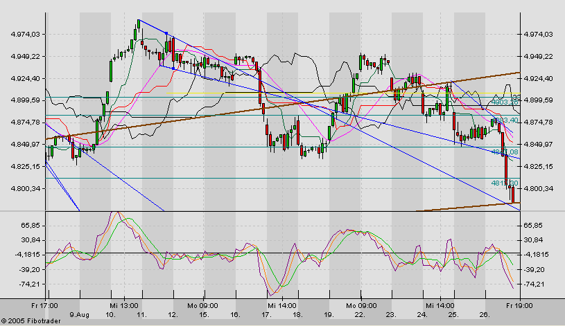Select 4.924,40 on the right price axis
This screenshot has width=565, height=326.
click(540, 78)
